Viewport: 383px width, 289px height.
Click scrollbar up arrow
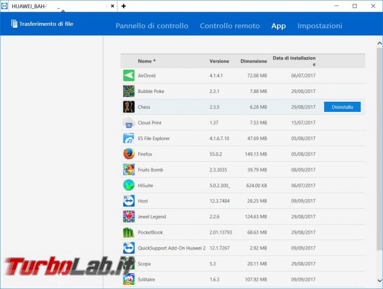pyautogui.click(x=379, y=43)
